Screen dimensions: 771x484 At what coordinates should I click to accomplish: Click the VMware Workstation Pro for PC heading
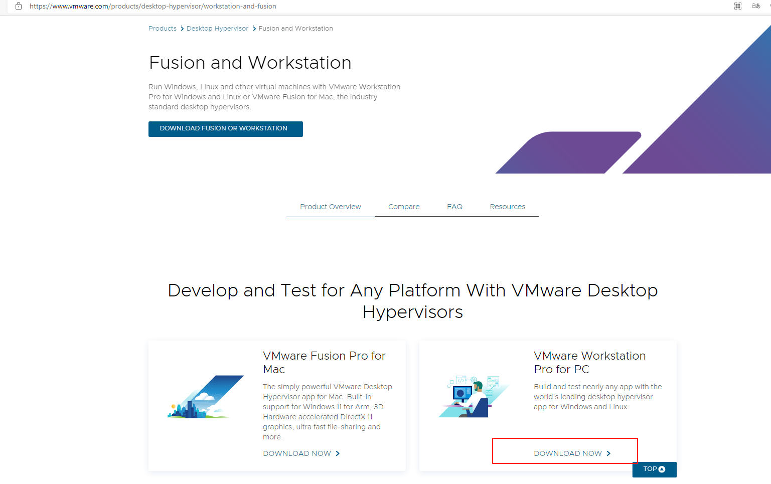click(x=590, y=363)
